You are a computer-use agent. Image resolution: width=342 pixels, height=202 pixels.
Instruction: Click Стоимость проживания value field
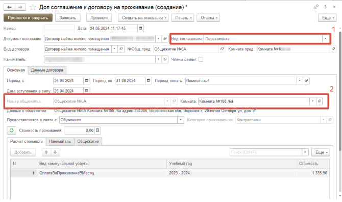[x=79, y=130]
